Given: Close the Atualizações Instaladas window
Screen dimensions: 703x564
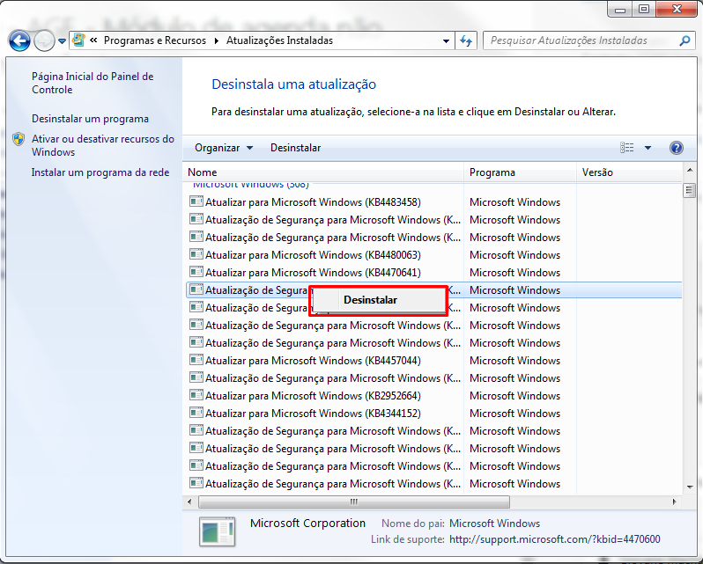Looking at the screenshot, I should point(677,9).
